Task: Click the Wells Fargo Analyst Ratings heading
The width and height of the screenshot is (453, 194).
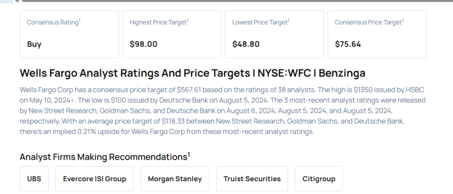Action: (x=192, y=73)
